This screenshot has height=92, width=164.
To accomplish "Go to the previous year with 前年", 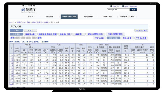I will [x=12, y=38].
